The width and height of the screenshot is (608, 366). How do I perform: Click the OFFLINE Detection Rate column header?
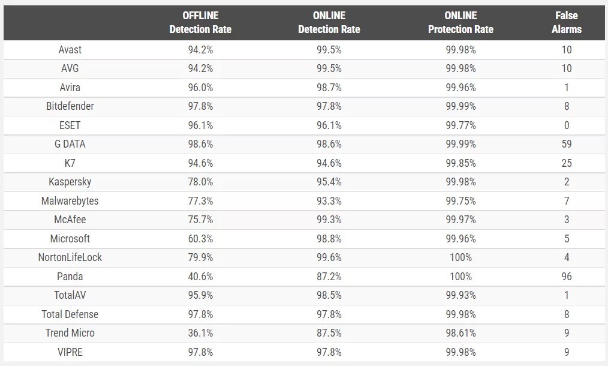click(x=200, y=23)
